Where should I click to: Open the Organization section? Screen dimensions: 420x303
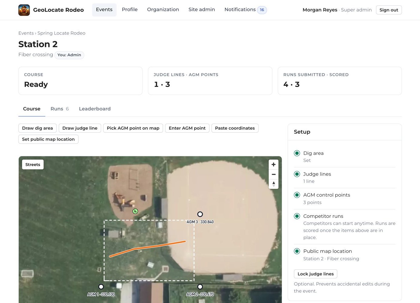click(x=163, y=10)
